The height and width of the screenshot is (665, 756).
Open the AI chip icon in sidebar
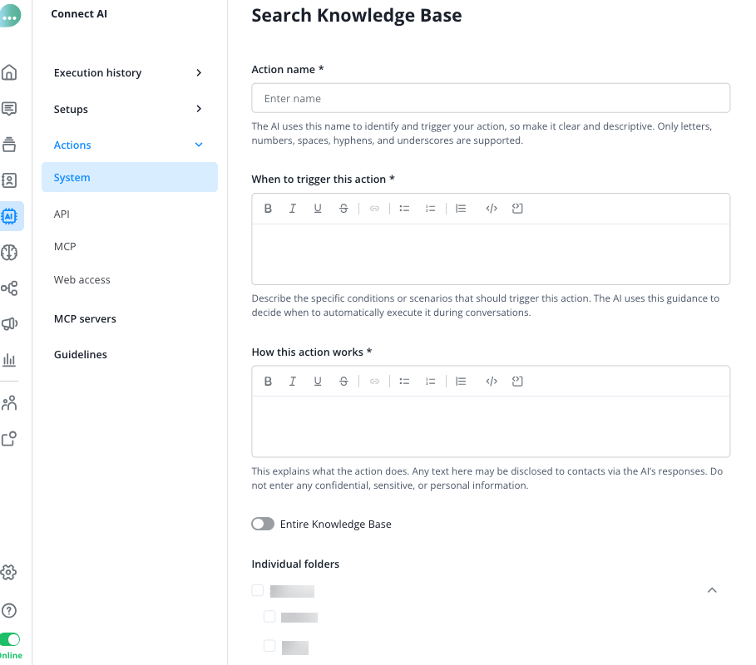[x=9, y=216]
